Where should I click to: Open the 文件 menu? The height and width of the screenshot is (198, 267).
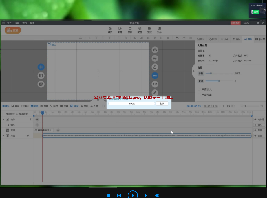click(x=9, y=23)
